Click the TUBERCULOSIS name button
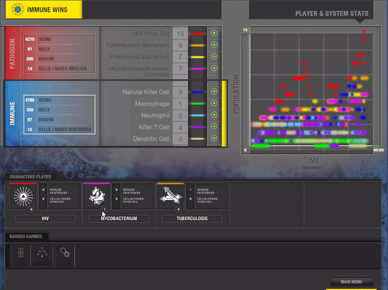 (192, 218)
